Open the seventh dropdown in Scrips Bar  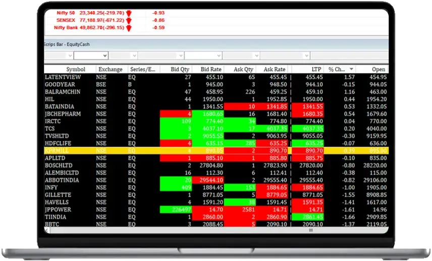pos(285,56)
